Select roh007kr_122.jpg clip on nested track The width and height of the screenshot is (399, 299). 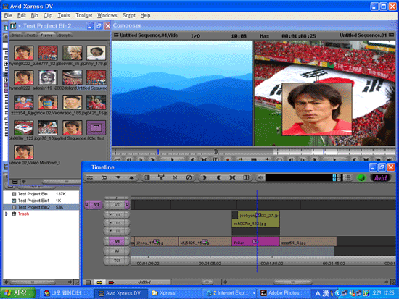[255, 224]
